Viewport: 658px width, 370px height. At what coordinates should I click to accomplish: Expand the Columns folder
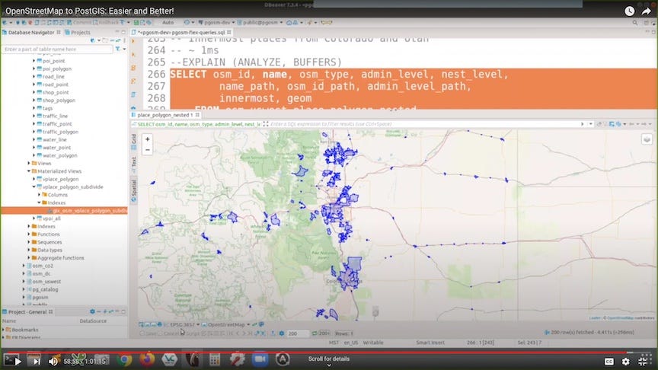point(39,195)
